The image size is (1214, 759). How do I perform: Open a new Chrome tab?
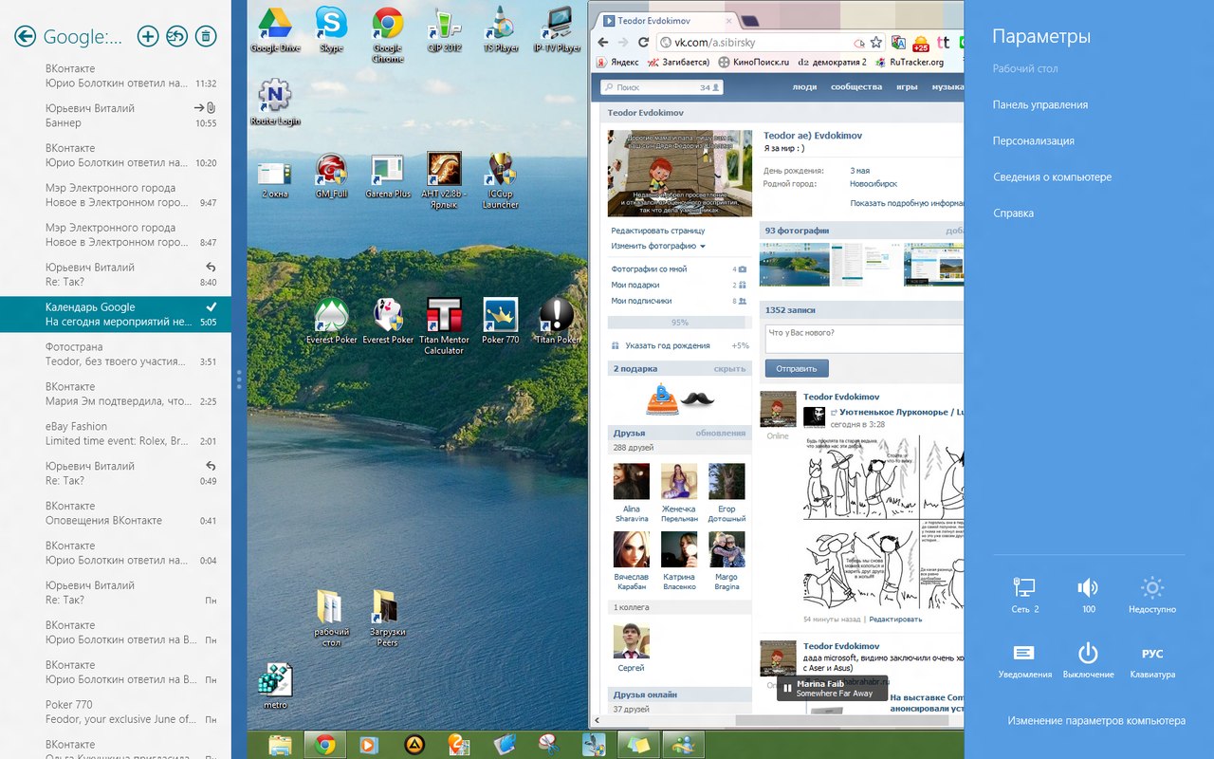(x=749, y=20)
